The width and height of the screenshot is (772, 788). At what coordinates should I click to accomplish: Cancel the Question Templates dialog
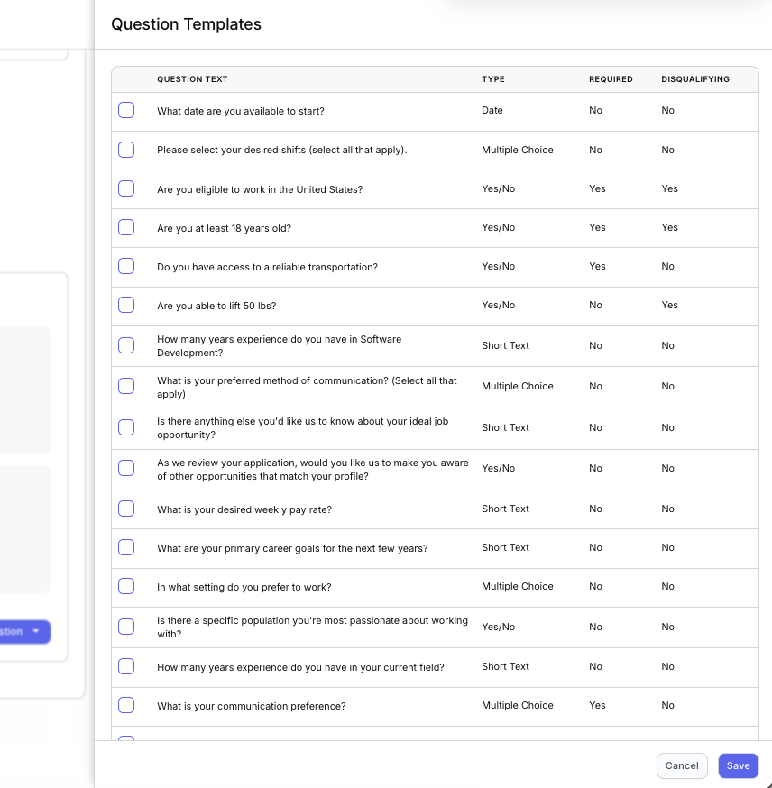(x=682, y=765)
